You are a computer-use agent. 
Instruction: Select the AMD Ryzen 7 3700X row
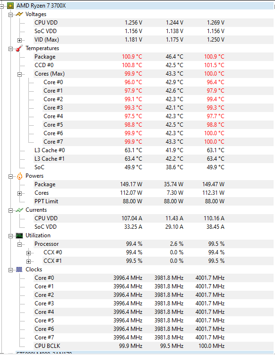pos(145,6)
